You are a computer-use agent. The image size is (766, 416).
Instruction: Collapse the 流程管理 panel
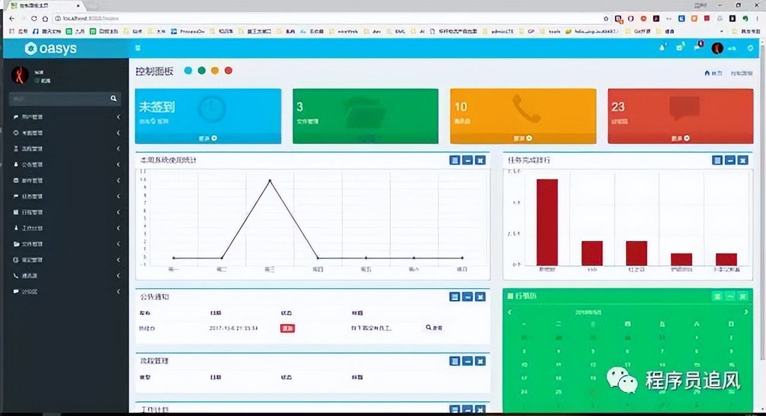coord(467,361)
